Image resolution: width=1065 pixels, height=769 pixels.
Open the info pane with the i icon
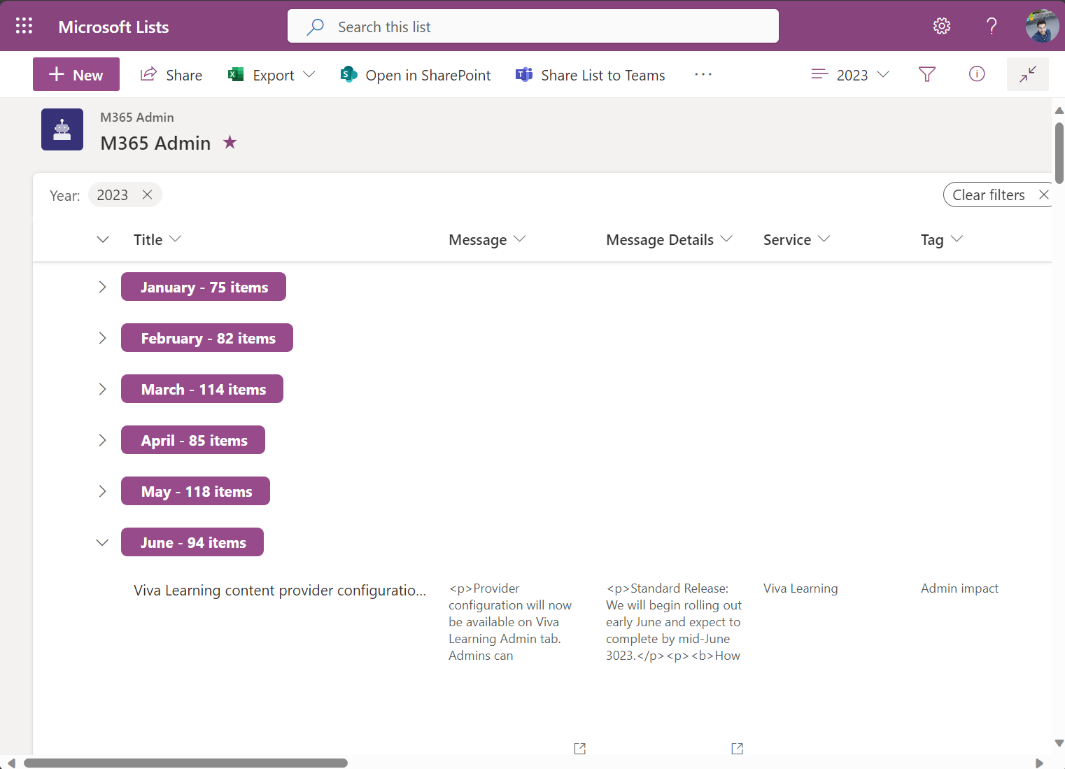pyautogui.click(x=977, y=74)
